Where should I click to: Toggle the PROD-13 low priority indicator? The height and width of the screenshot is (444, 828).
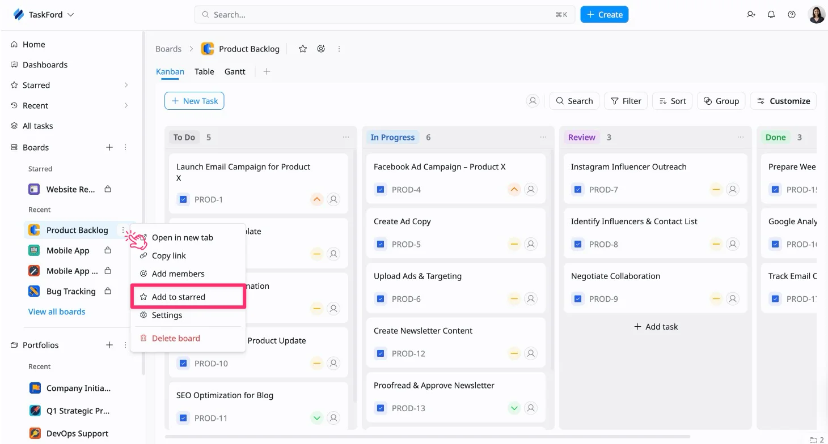click(514, 408)
